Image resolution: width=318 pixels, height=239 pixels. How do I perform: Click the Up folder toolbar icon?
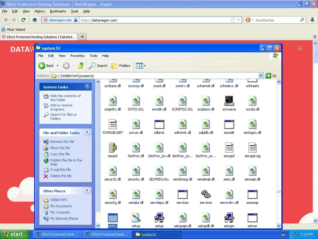[81, 66]
